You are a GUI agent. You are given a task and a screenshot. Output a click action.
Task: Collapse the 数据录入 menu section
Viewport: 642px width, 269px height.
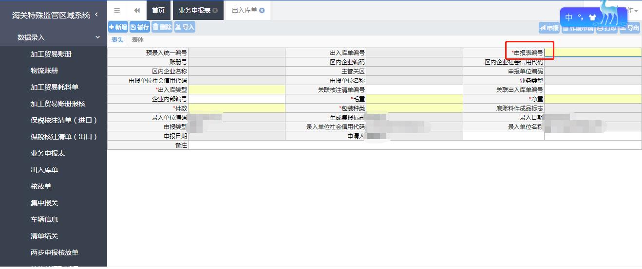(97, 37)
